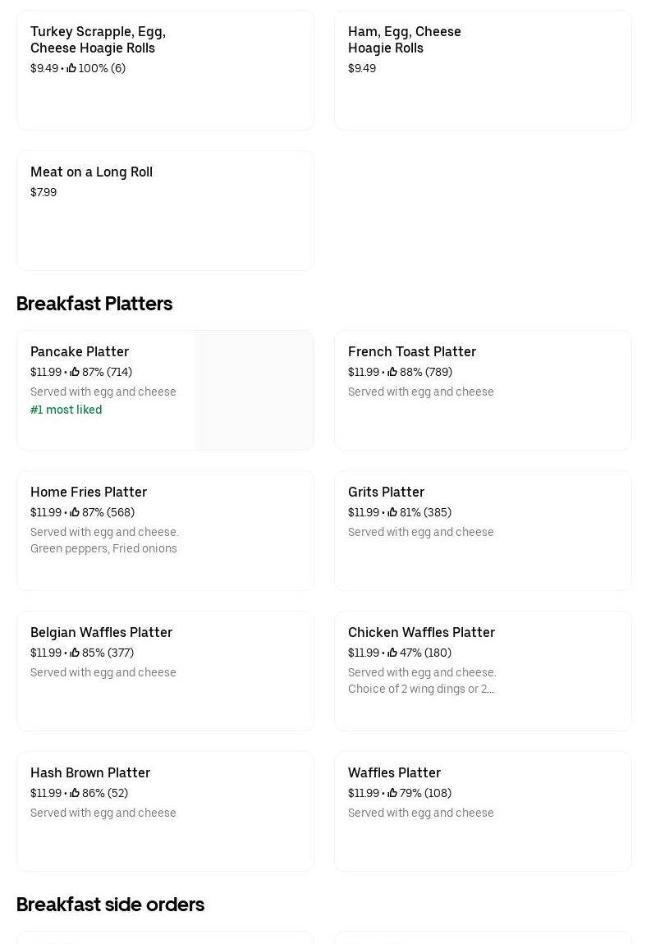Click the Grits Platter $11.99 price
Screen dimensions: 660x944
(x=363, y=512)
